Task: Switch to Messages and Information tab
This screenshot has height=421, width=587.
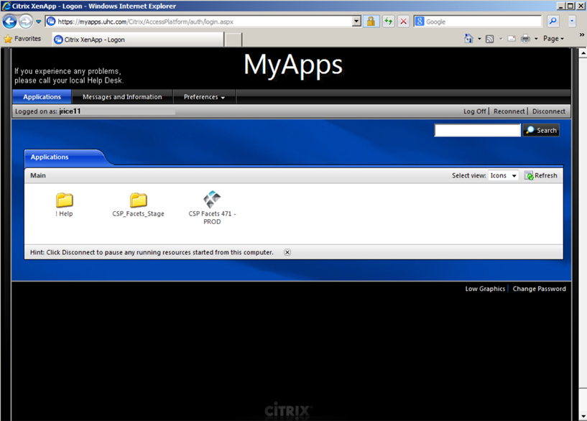Action: (122, 97)
